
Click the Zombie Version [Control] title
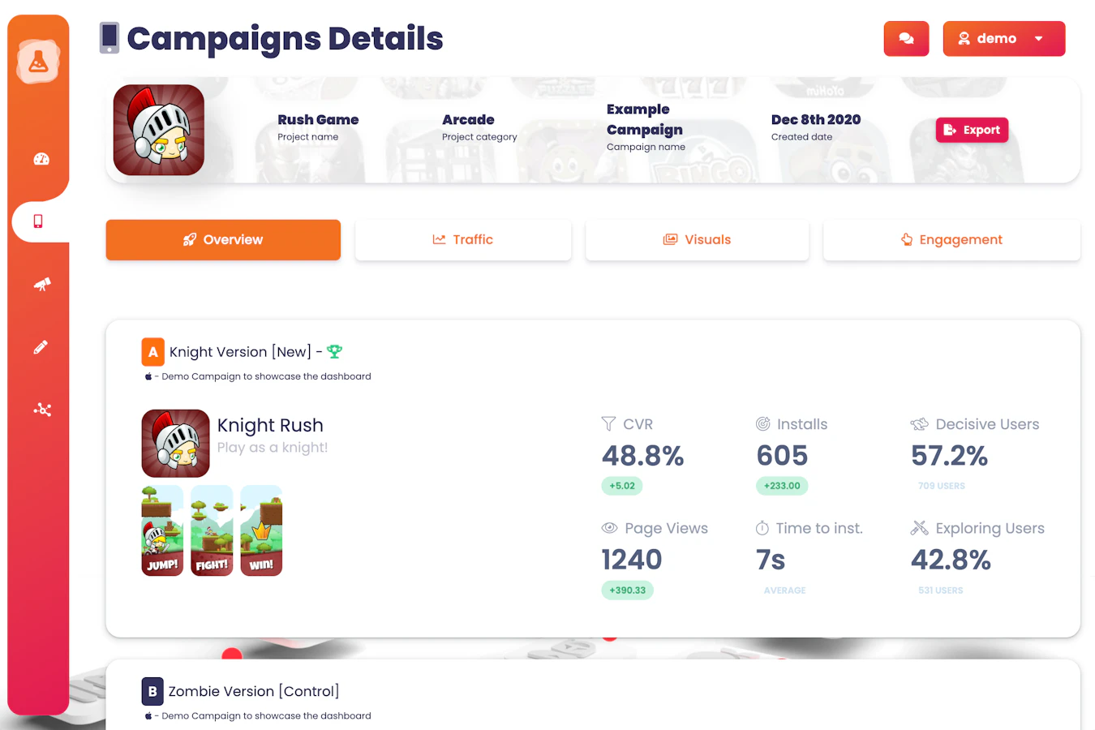click(x=253, y=691)
